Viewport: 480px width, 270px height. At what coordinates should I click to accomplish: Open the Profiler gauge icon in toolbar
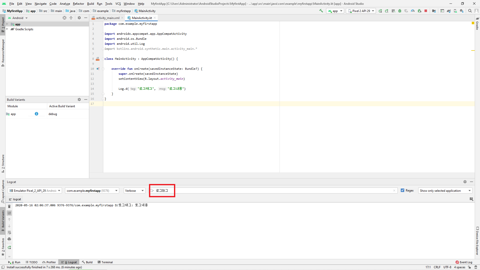coord(413,11)
